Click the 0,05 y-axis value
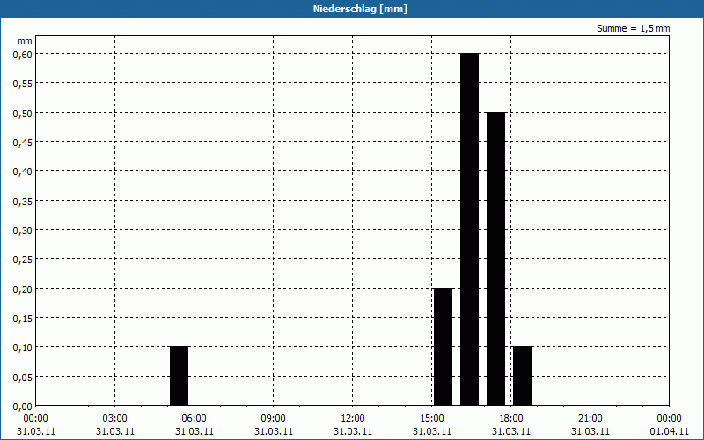Viewport: 704px width, 440px height. (23, 377)
